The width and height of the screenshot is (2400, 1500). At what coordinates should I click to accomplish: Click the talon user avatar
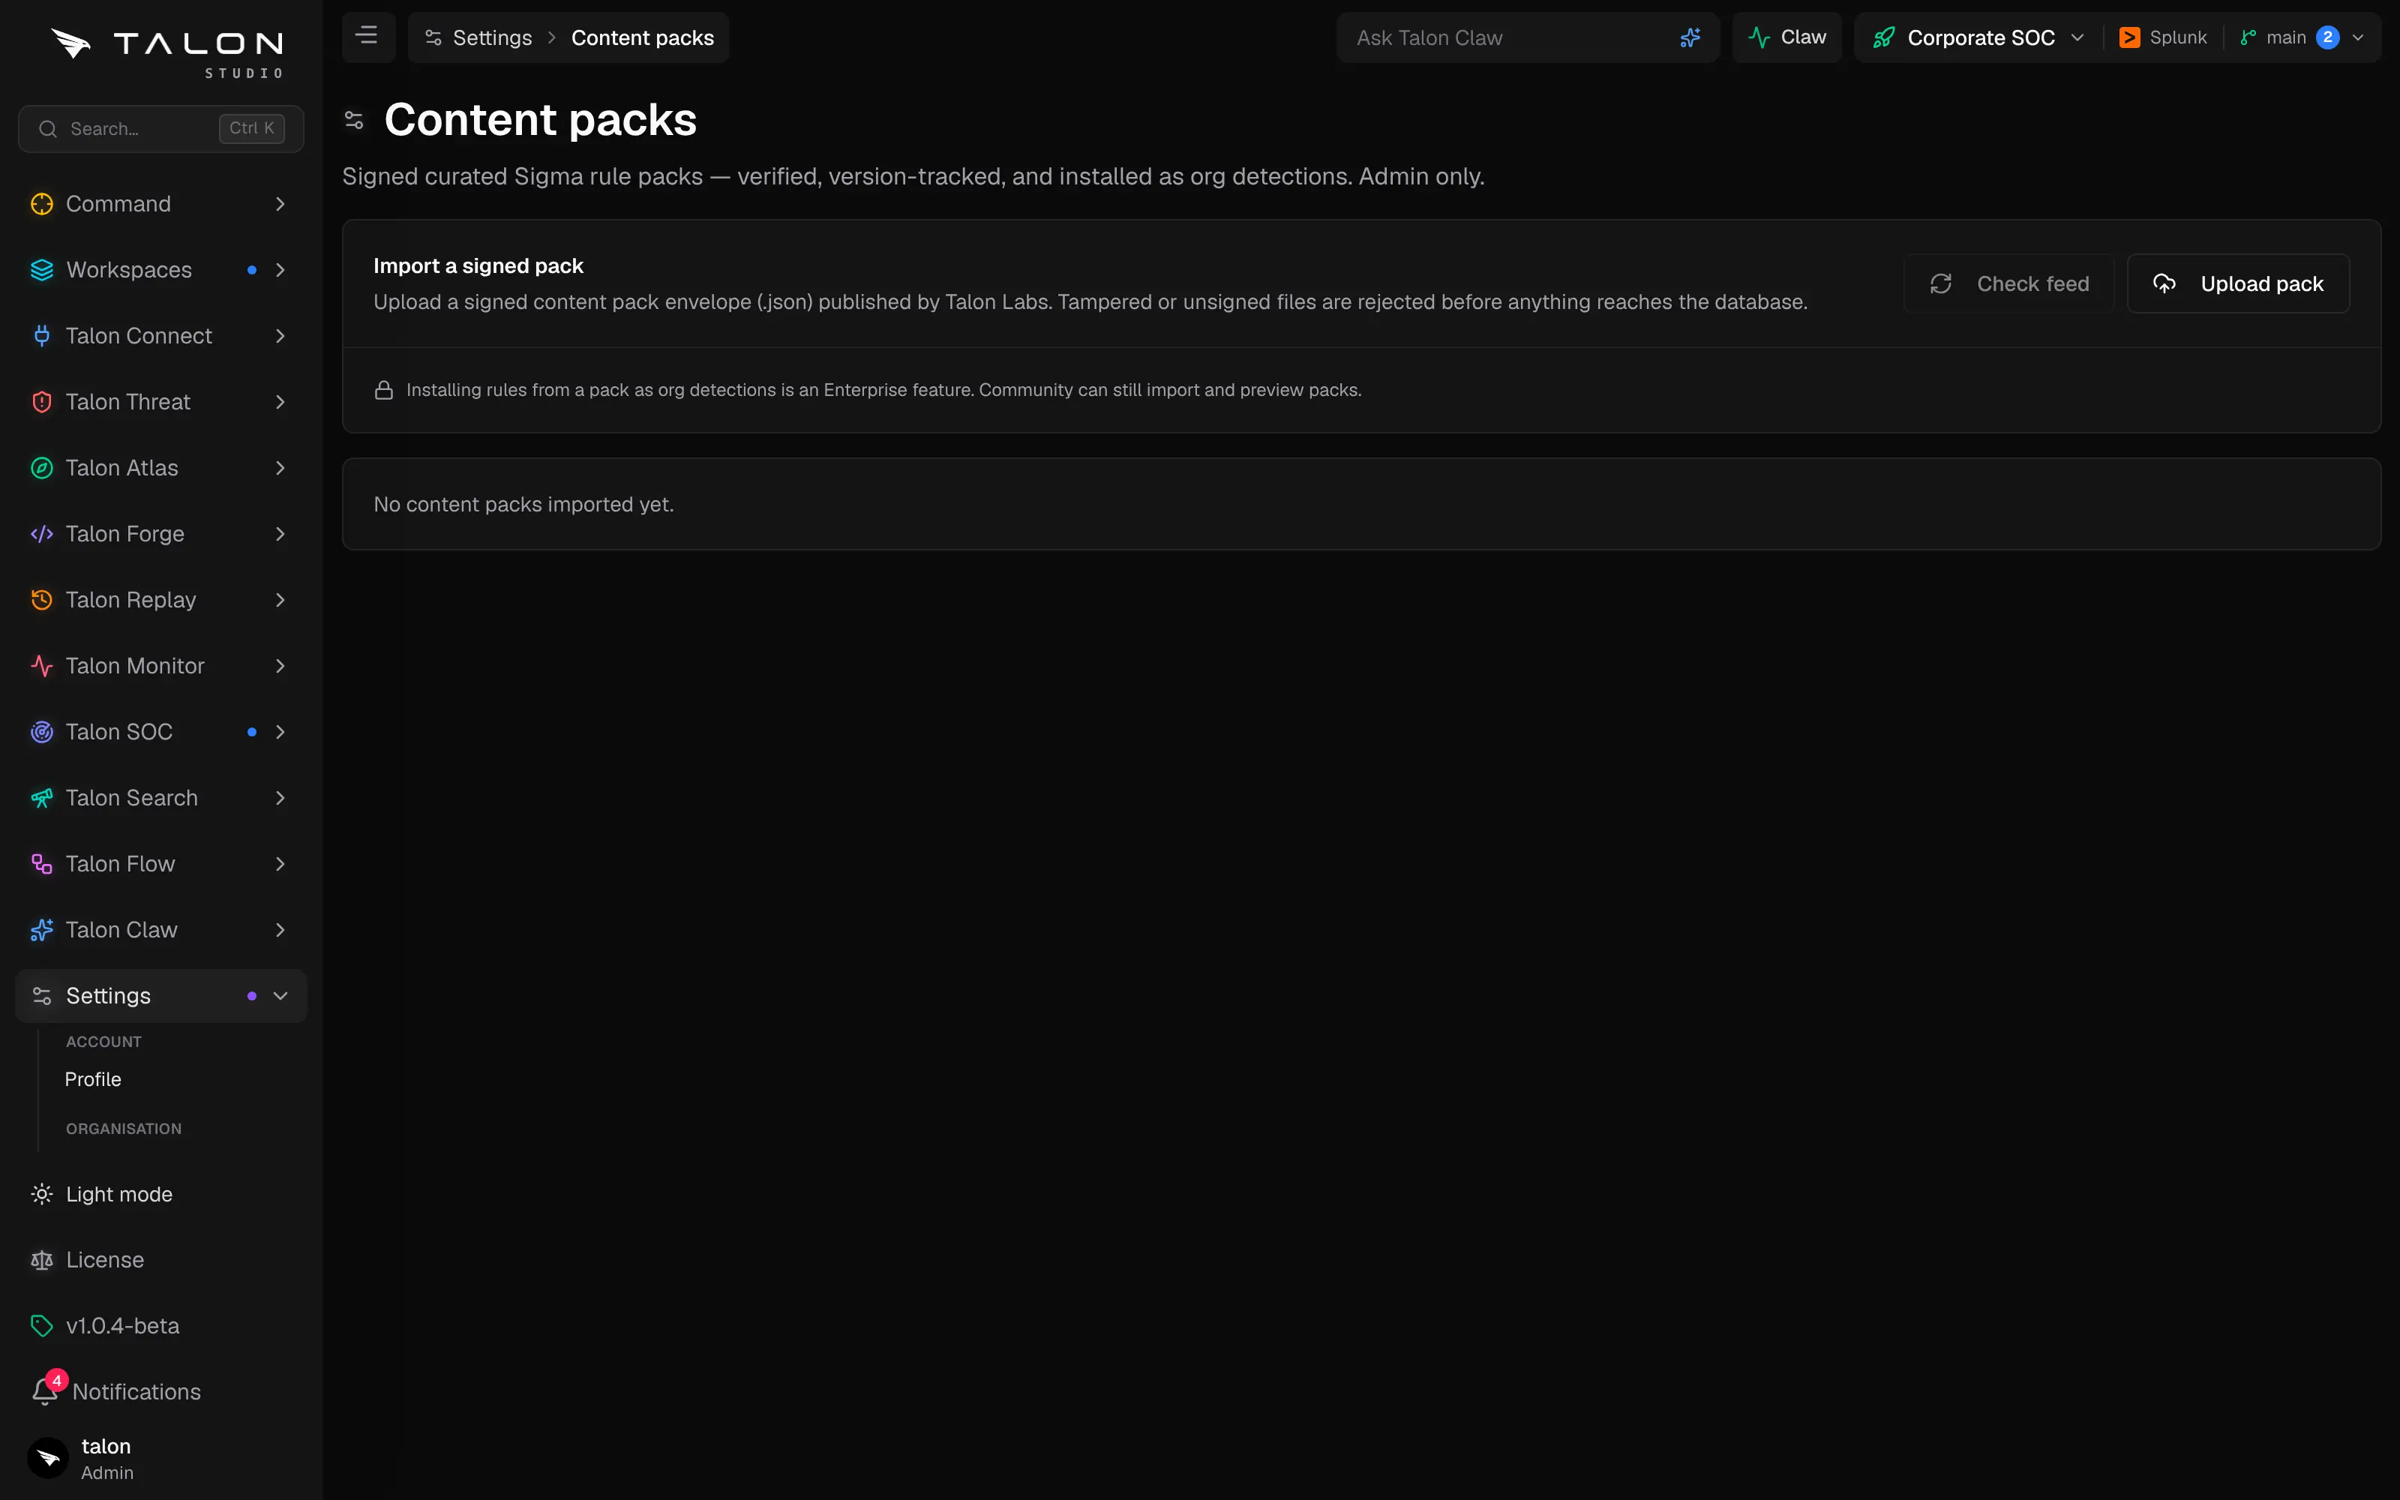coord(47,1458)
